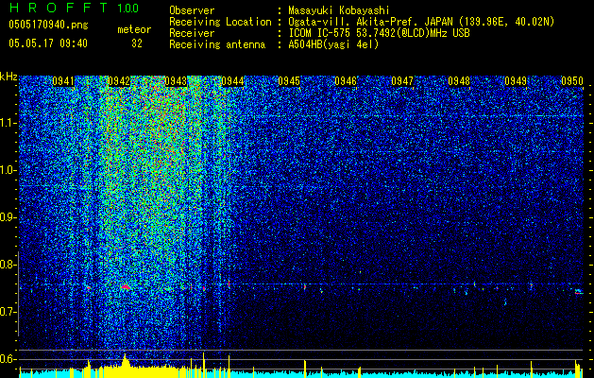
Task: Click the 0942 time marker
Action: click(119, 81)
